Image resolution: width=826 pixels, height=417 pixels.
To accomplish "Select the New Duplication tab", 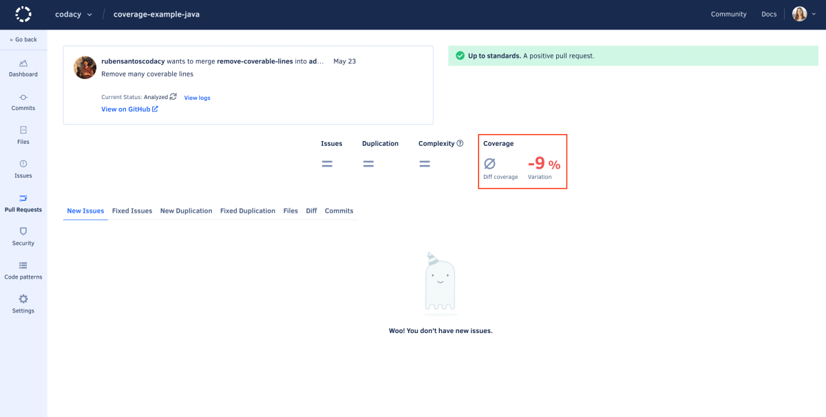I will [x=186, y=211].
